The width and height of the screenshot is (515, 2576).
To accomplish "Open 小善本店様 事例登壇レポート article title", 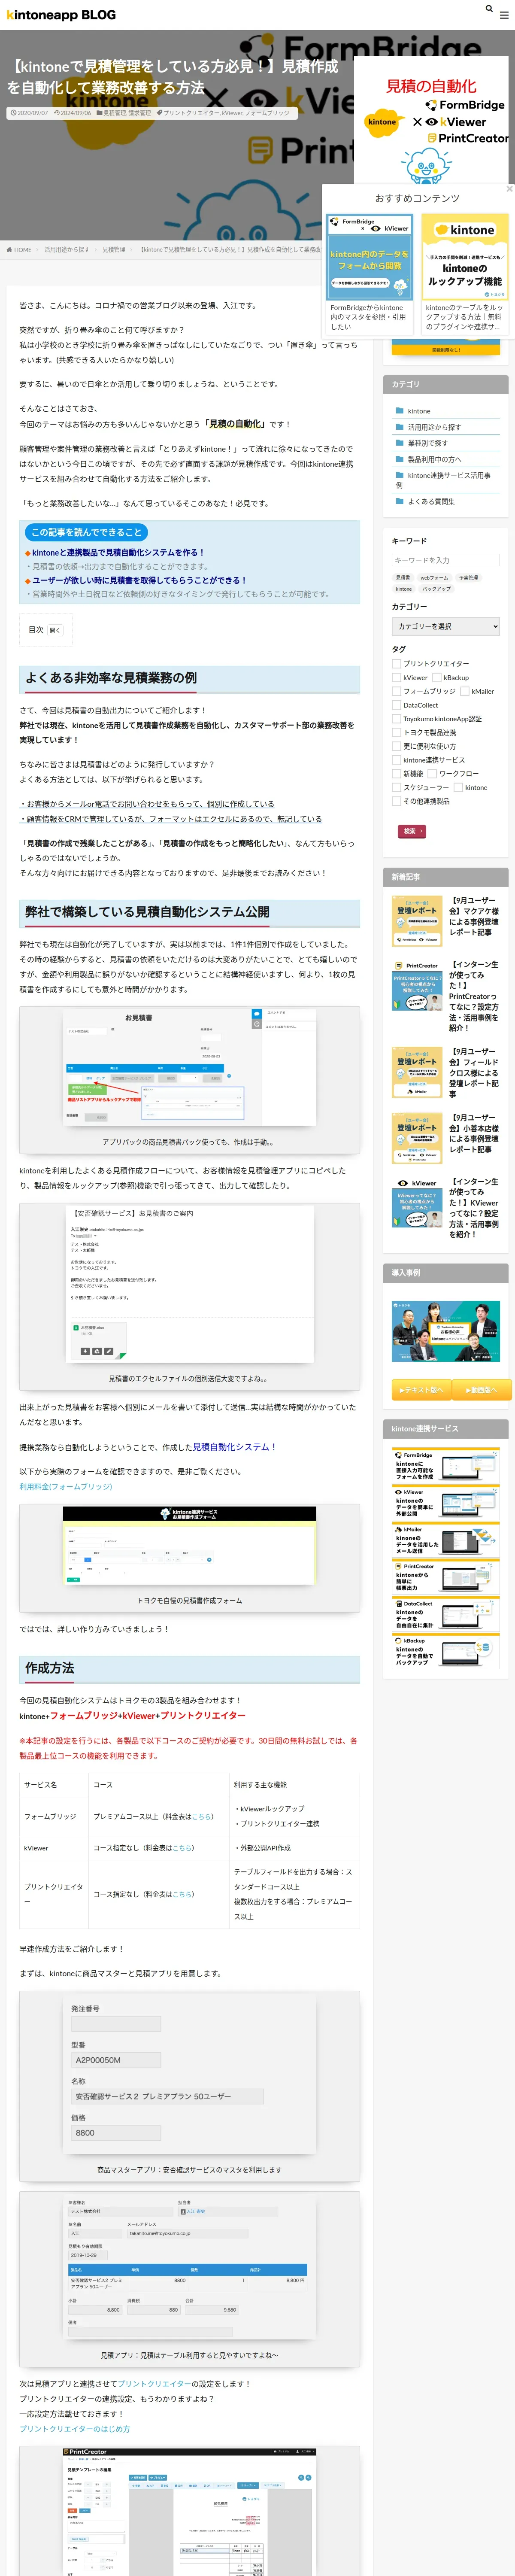I will click(x=474, y=1133).
